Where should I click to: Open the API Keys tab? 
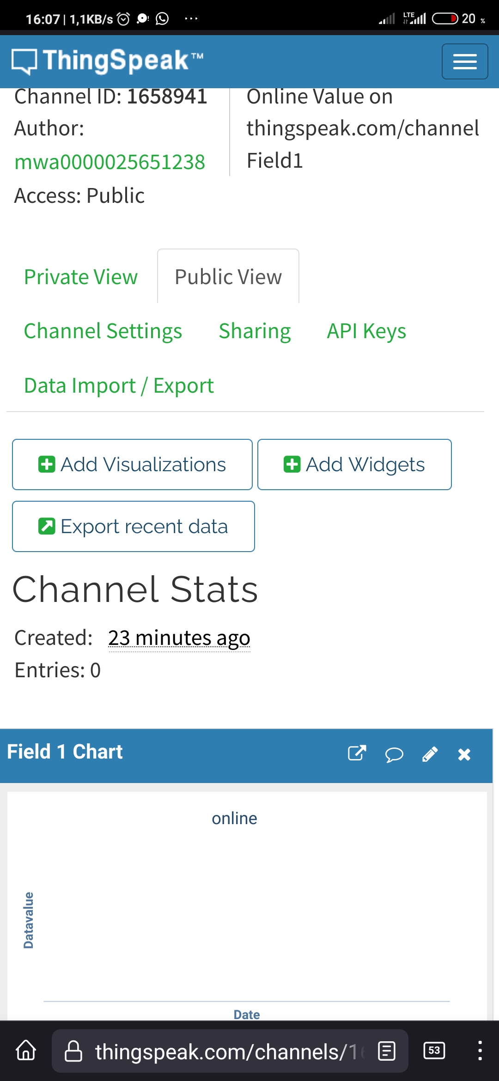(366, 331)
